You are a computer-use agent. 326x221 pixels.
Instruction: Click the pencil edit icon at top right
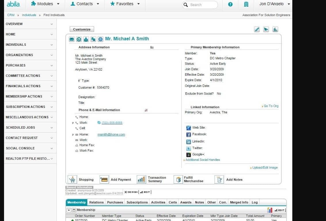click(x=257, y=29)
